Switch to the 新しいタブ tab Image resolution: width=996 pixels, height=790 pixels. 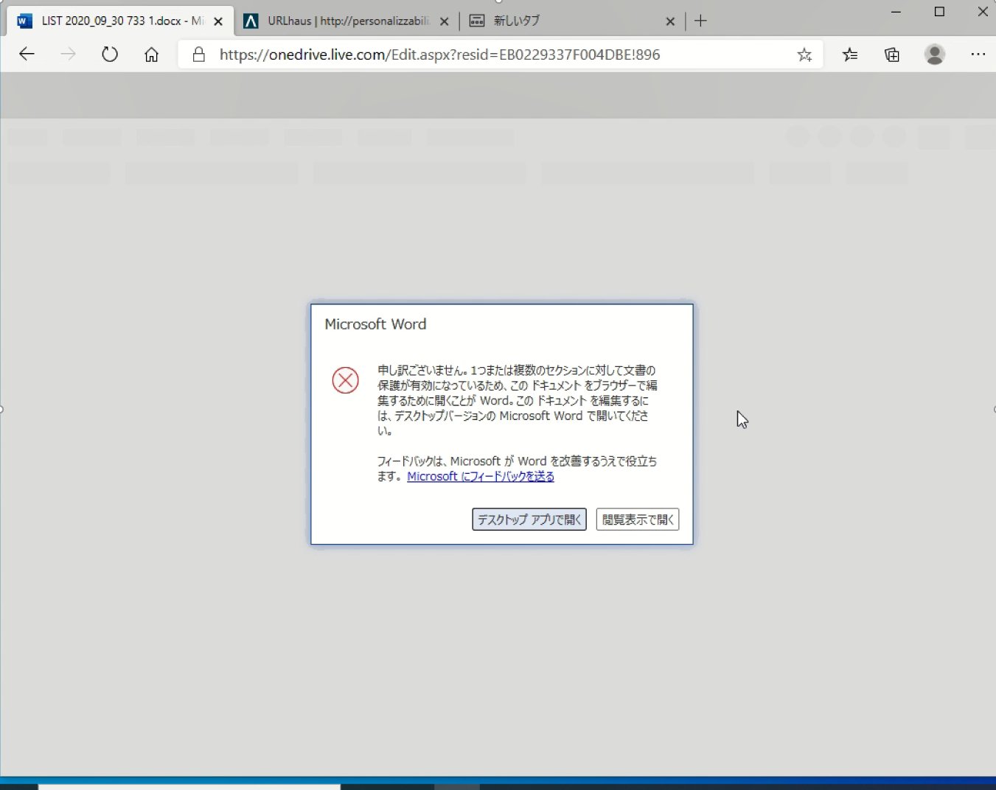(x=560, y=21)
